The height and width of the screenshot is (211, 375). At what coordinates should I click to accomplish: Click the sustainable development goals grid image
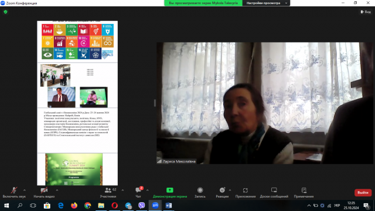pyautogui.click(x=77, y=41)
